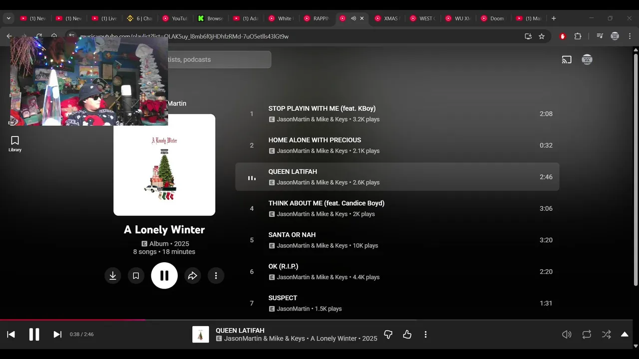Pause playback with the bottom player bar button
This screenshot has width=639, height=359.
coord(34,335)
